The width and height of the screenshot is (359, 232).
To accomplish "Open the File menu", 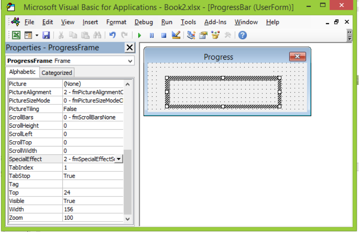I will (x=29, y=22).
